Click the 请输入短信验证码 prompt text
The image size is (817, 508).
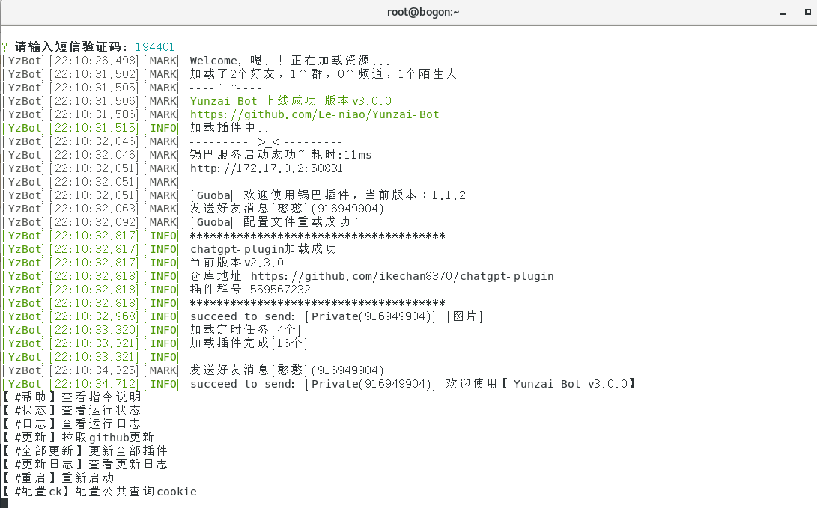pos(71,47)
